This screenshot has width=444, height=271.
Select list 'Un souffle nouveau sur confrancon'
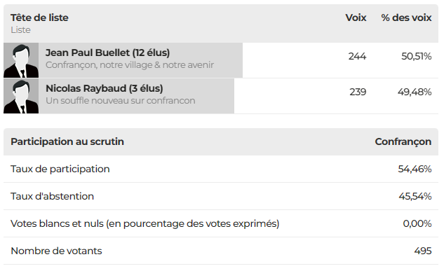pyautogui.click(x=121, y=101)
